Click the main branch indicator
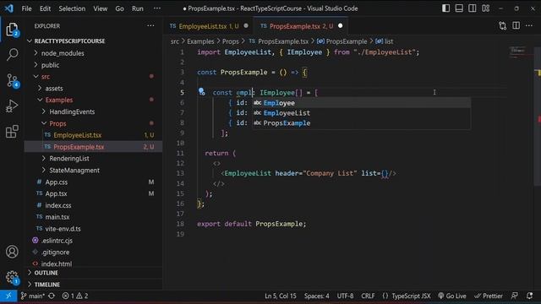 point(32,296)
